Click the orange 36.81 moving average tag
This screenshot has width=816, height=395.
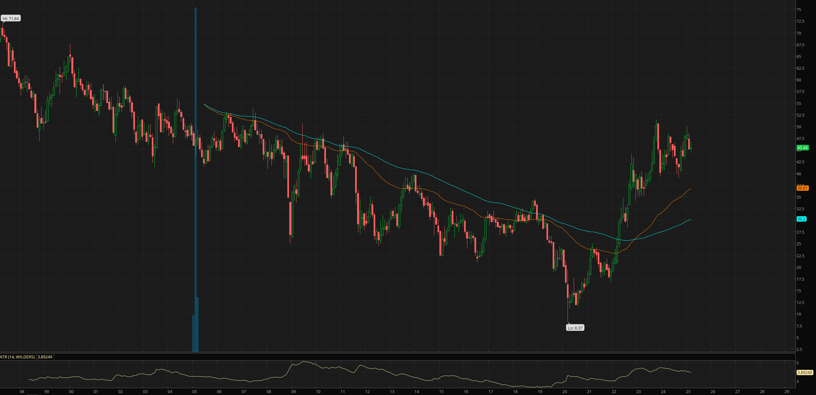(802, 188)
